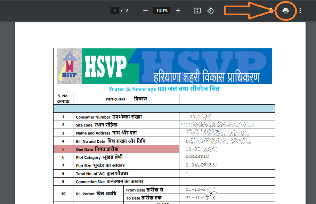Zoom out of the PDF document
The width and height of the screenshot is (316, 204).
(x=145, y=10)
